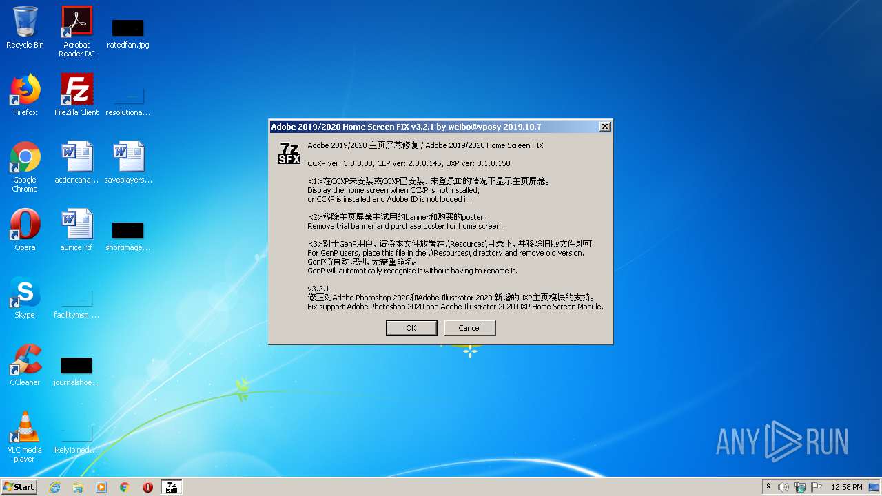This screenshot has height=496, width=882.
Task: Select the likelyjoined... desktop file
Action: (x=76, y=438)
